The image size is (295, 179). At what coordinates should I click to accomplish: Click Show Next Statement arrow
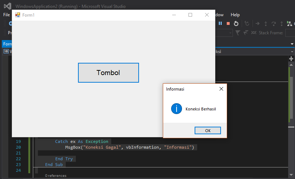tap(257, 23)
